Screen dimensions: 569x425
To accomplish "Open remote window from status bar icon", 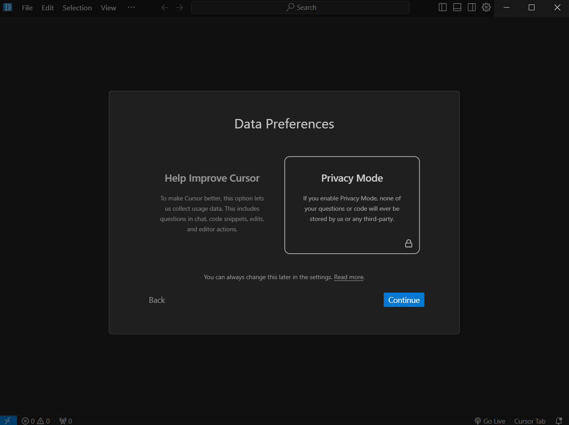I will point(8,421).
